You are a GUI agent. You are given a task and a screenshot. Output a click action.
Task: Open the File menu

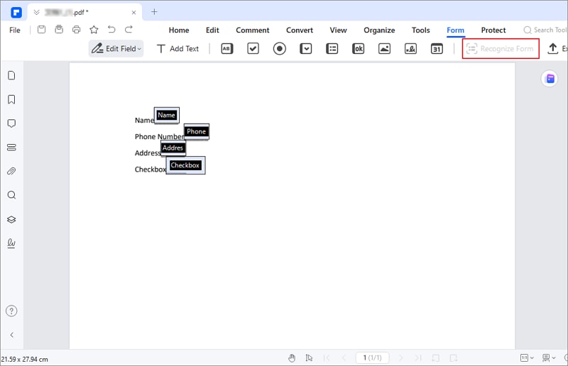(15, 30)
